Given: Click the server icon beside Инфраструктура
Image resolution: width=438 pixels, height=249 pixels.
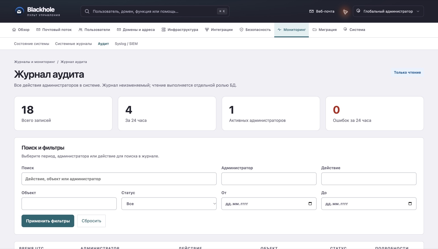Looking at the screenshot, I should pos(163,30).
